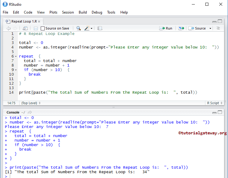Click the Find/Replace magnifier icon

[x=78, y=28]
